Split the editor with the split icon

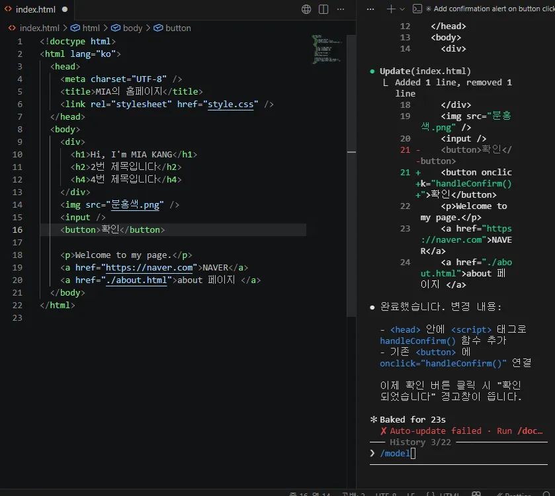coord(323,9)
